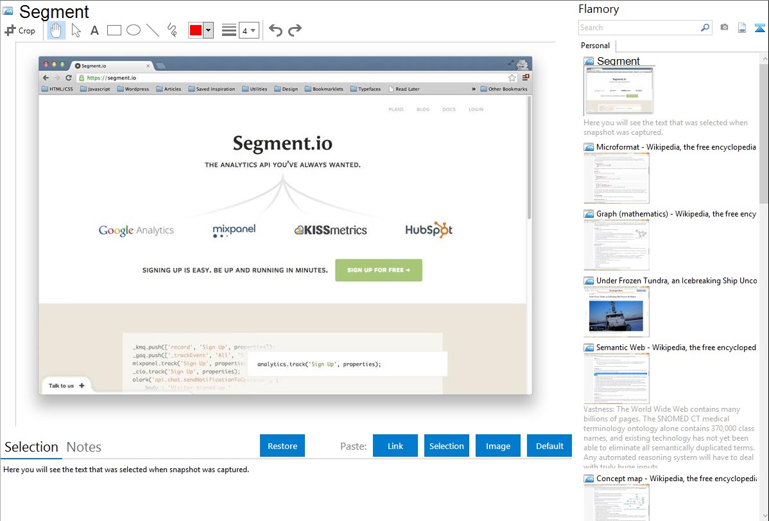Click the Restore button
Viewport: 769px width, 521px height.
click(282, 446)
